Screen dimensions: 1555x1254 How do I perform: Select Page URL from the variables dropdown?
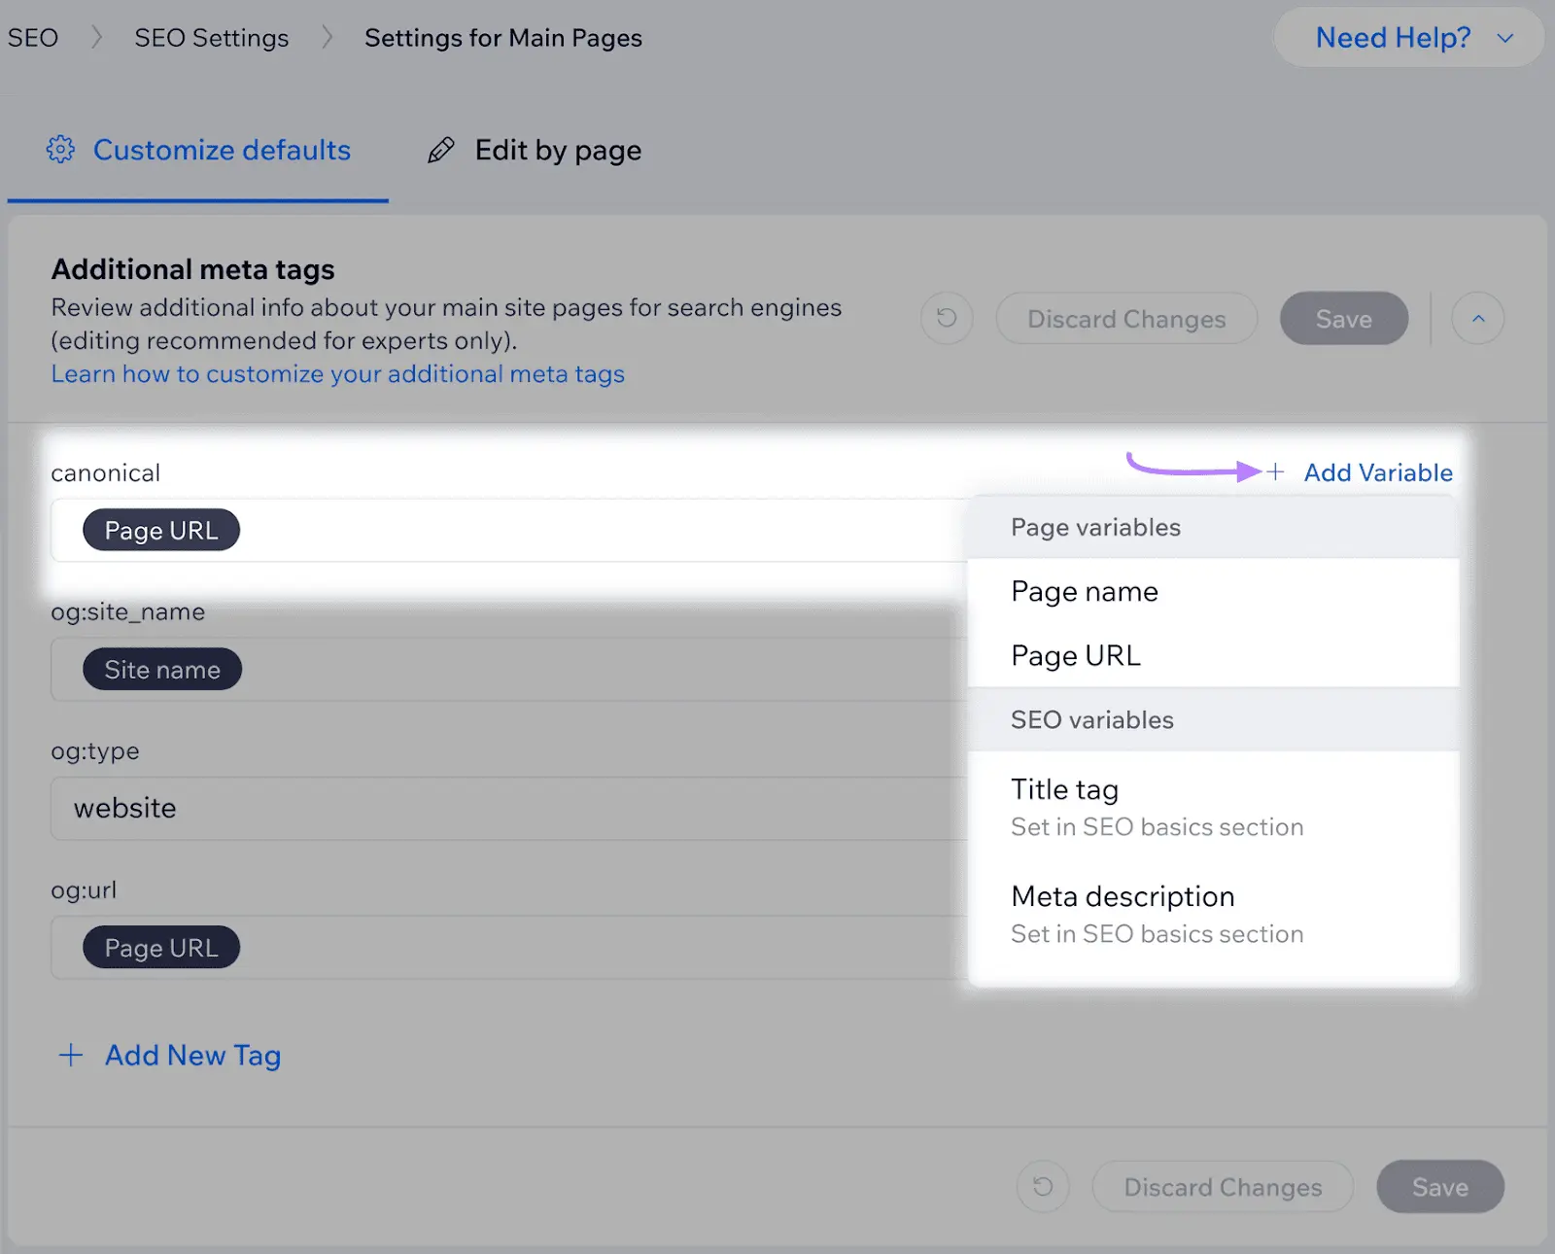(x=1075, y=655)
